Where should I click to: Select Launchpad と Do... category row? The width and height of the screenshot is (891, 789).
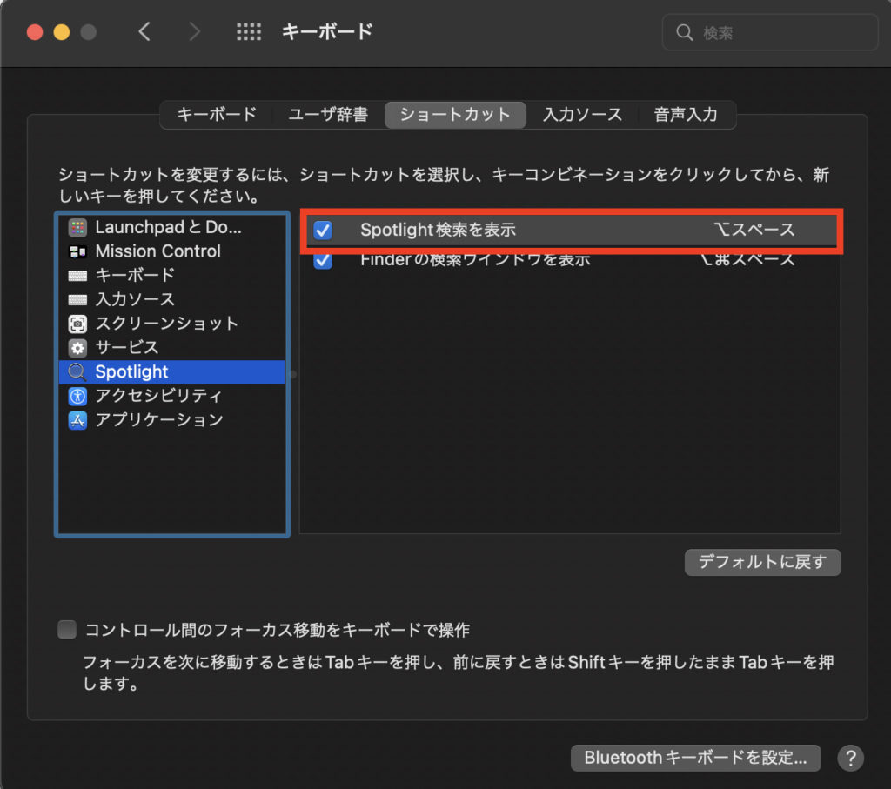pyautogui.click(x=172, y=227)
